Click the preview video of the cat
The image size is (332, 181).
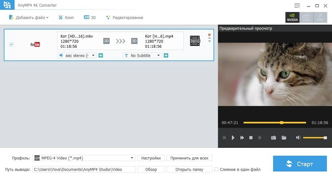pyautogui.click(x=275, y=74)
